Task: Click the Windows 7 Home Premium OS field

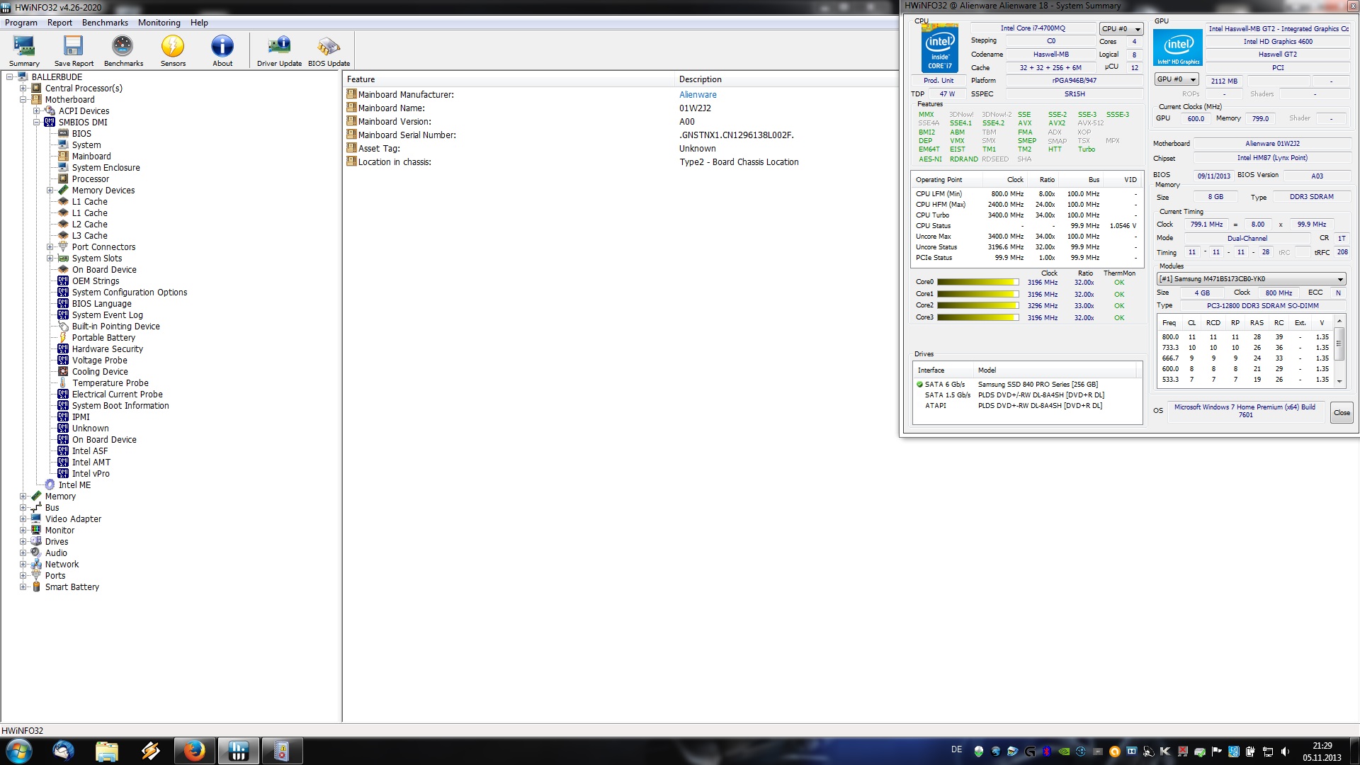Action: 1245,411
